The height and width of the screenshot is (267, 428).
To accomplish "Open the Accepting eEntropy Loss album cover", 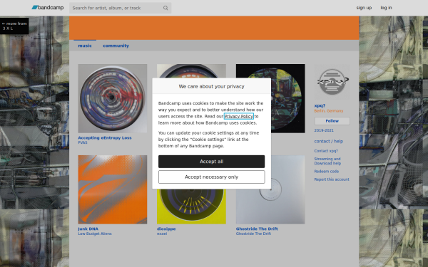I will click(113, 98).
